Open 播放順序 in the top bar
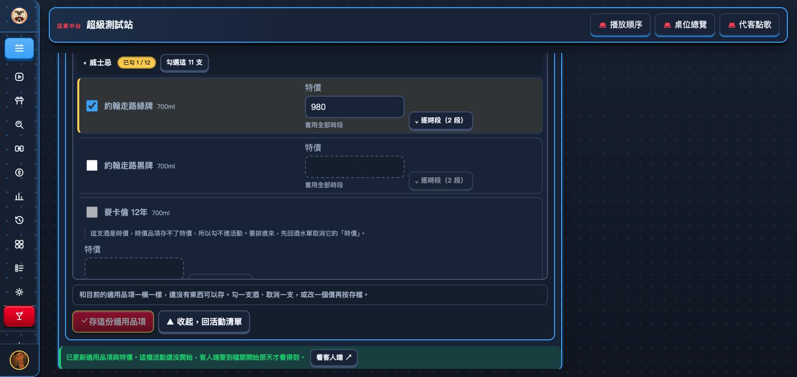Screen dimensions: 797x377 pos(620,24)
